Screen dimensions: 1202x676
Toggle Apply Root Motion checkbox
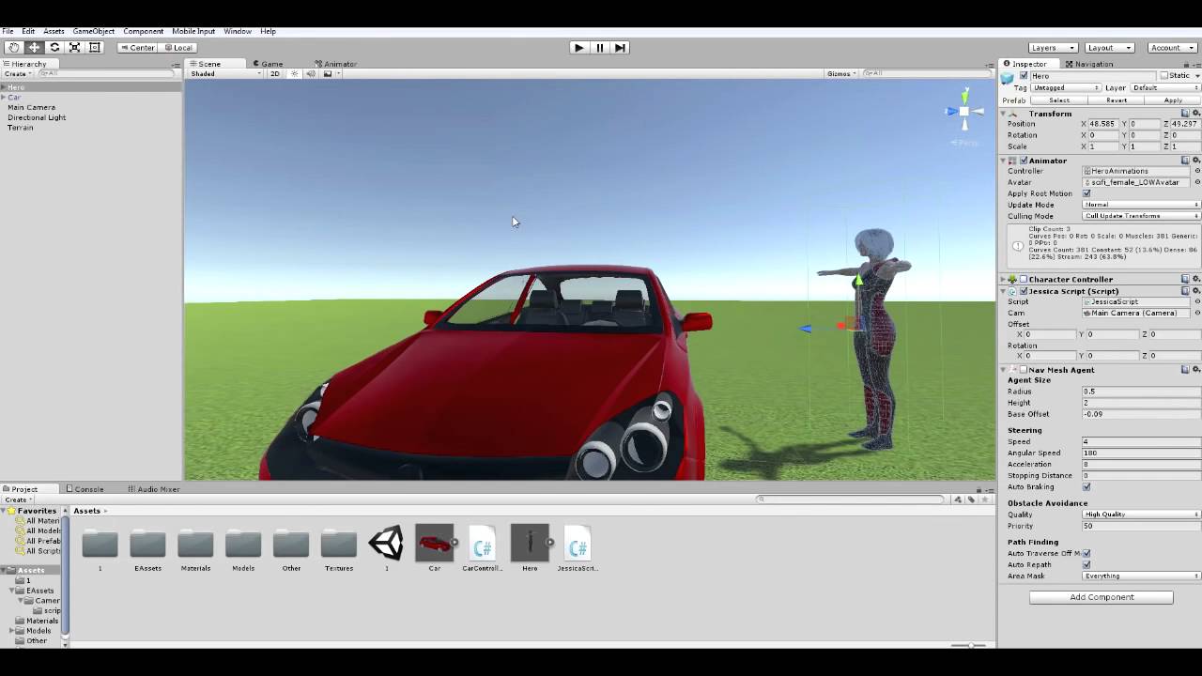point(1086,193)
